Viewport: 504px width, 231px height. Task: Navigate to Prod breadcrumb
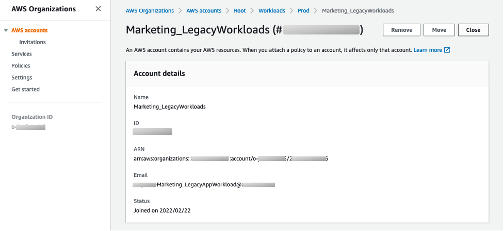[x=303, y=11]
